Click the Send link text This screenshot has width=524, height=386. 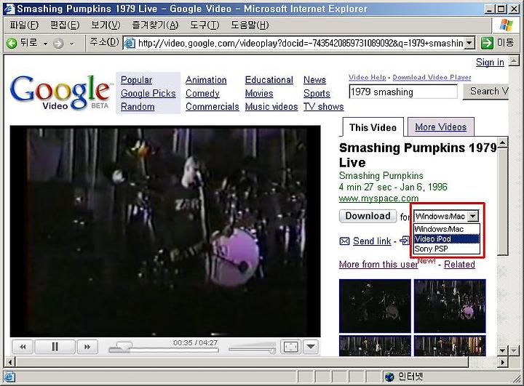pos(372,241)
